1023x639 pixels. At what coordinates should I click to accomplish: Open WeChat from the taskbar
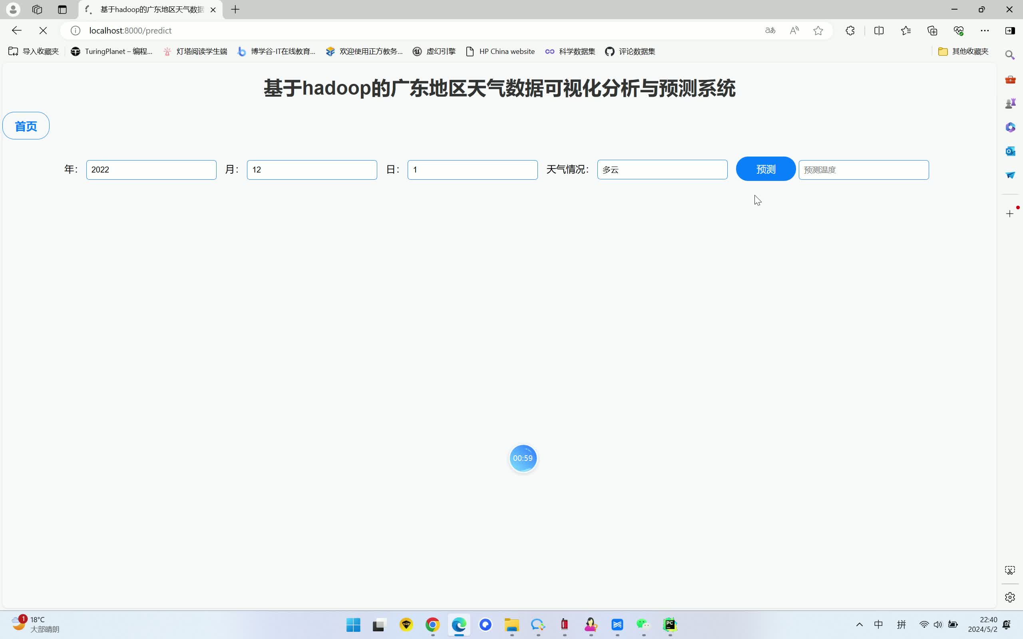coord(643,625)
